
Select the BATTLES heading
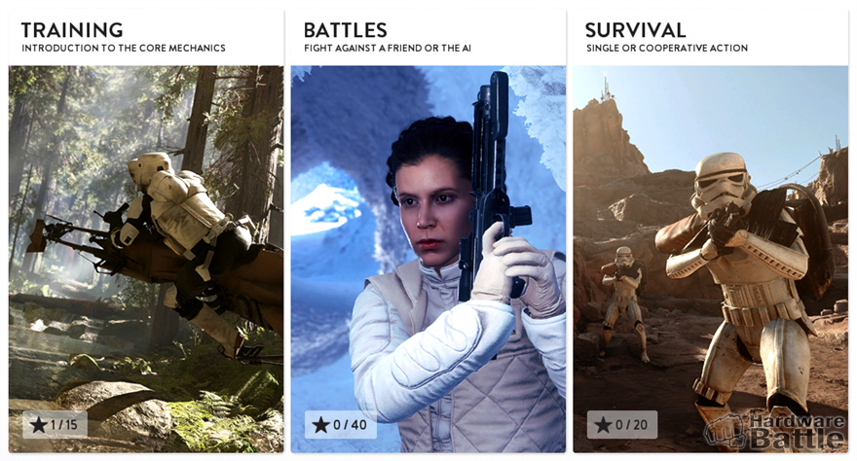point(346,29)
